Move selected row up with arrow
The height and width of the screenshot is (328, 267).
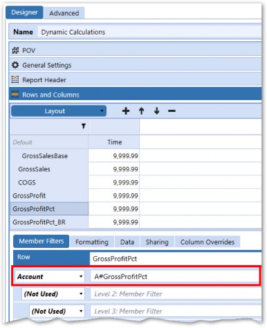[141, 111]
